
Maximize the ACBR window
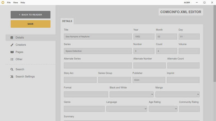point(204,2)
